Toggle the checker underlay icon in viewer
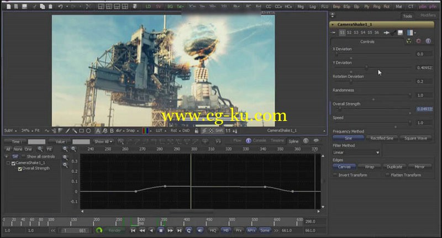The image size is (442, 238). click(x=211, y=131)
